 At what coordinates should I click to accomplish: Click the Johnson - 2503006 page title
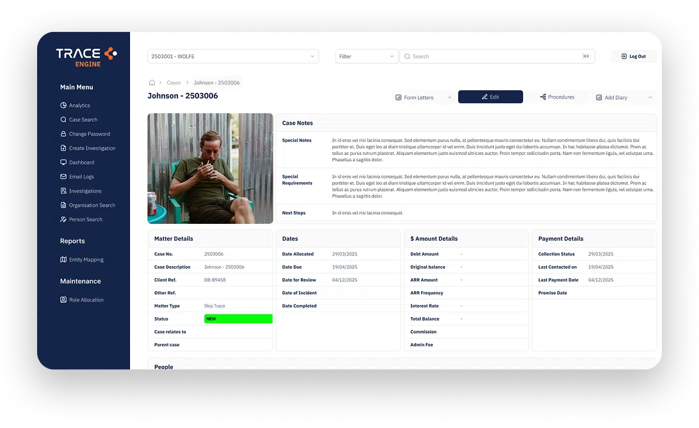pyautogui.click(x=183, y=96)
